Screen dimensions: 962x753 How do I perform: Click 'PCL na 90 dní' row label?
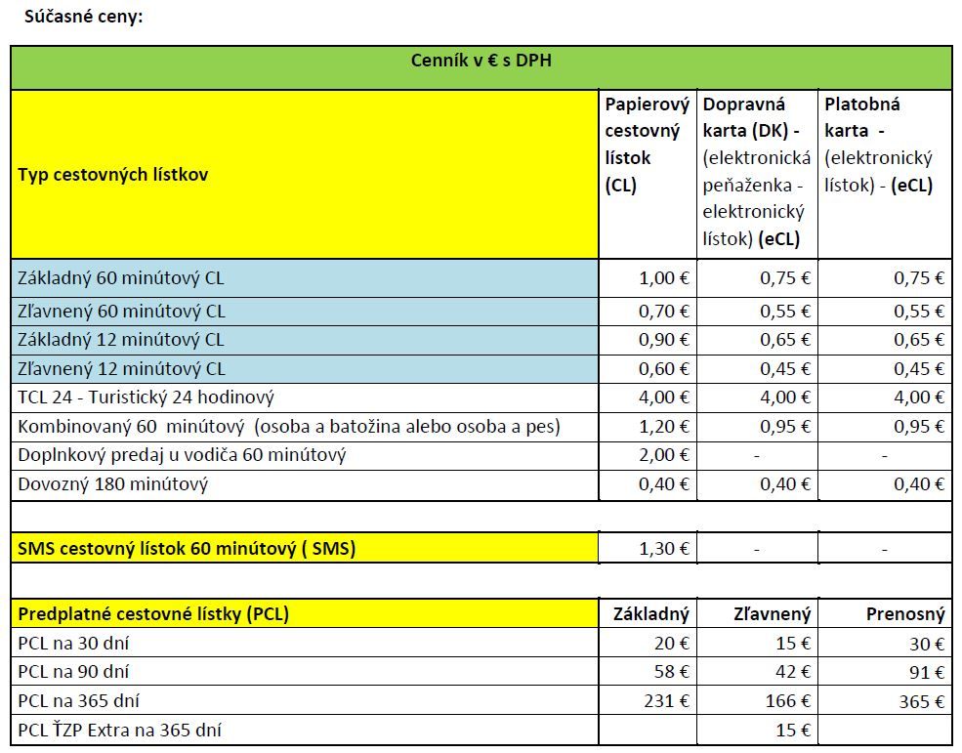[x=73, y=672]
